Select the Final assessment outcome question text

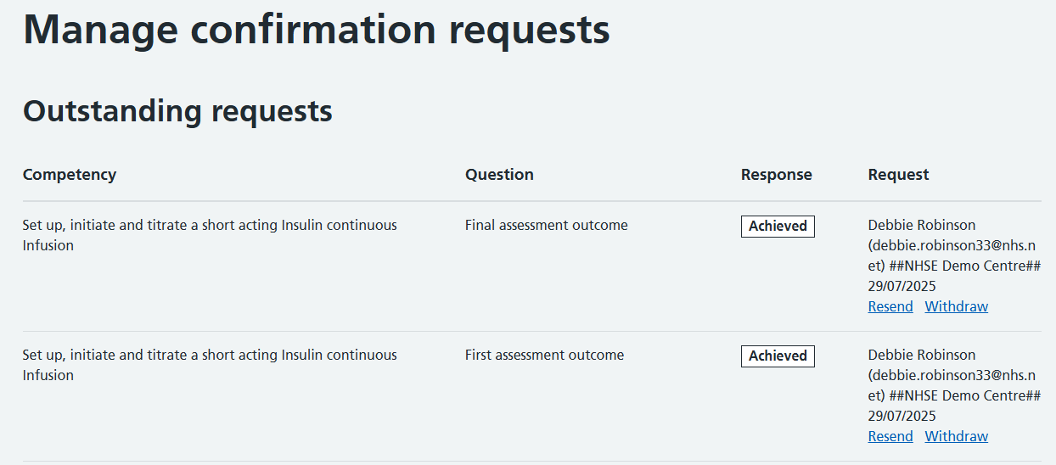(x=546, y=226)
